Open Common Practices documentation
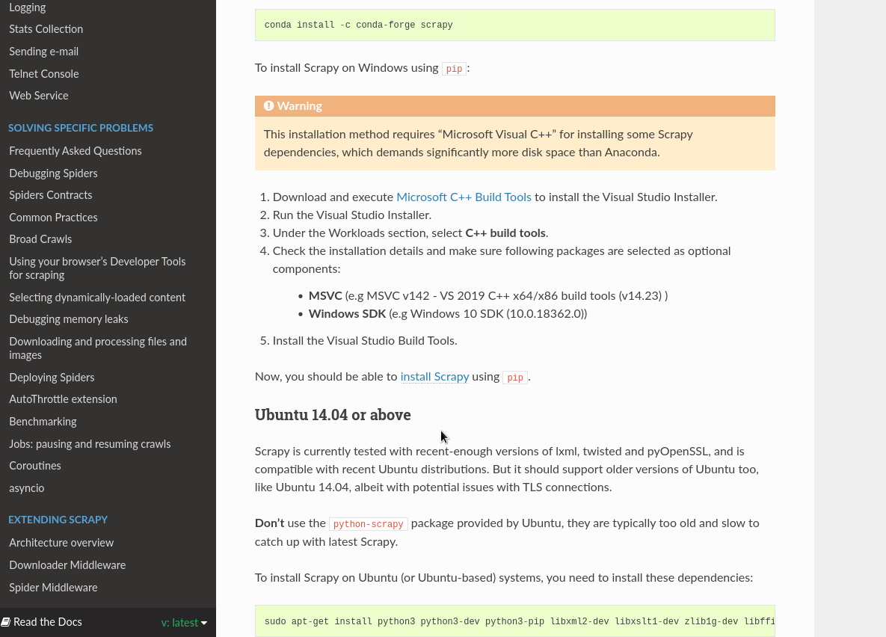 (53, 217)
